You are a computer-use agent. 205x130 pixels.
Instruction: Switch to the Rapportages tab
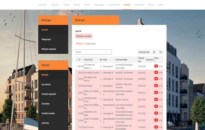99,5
